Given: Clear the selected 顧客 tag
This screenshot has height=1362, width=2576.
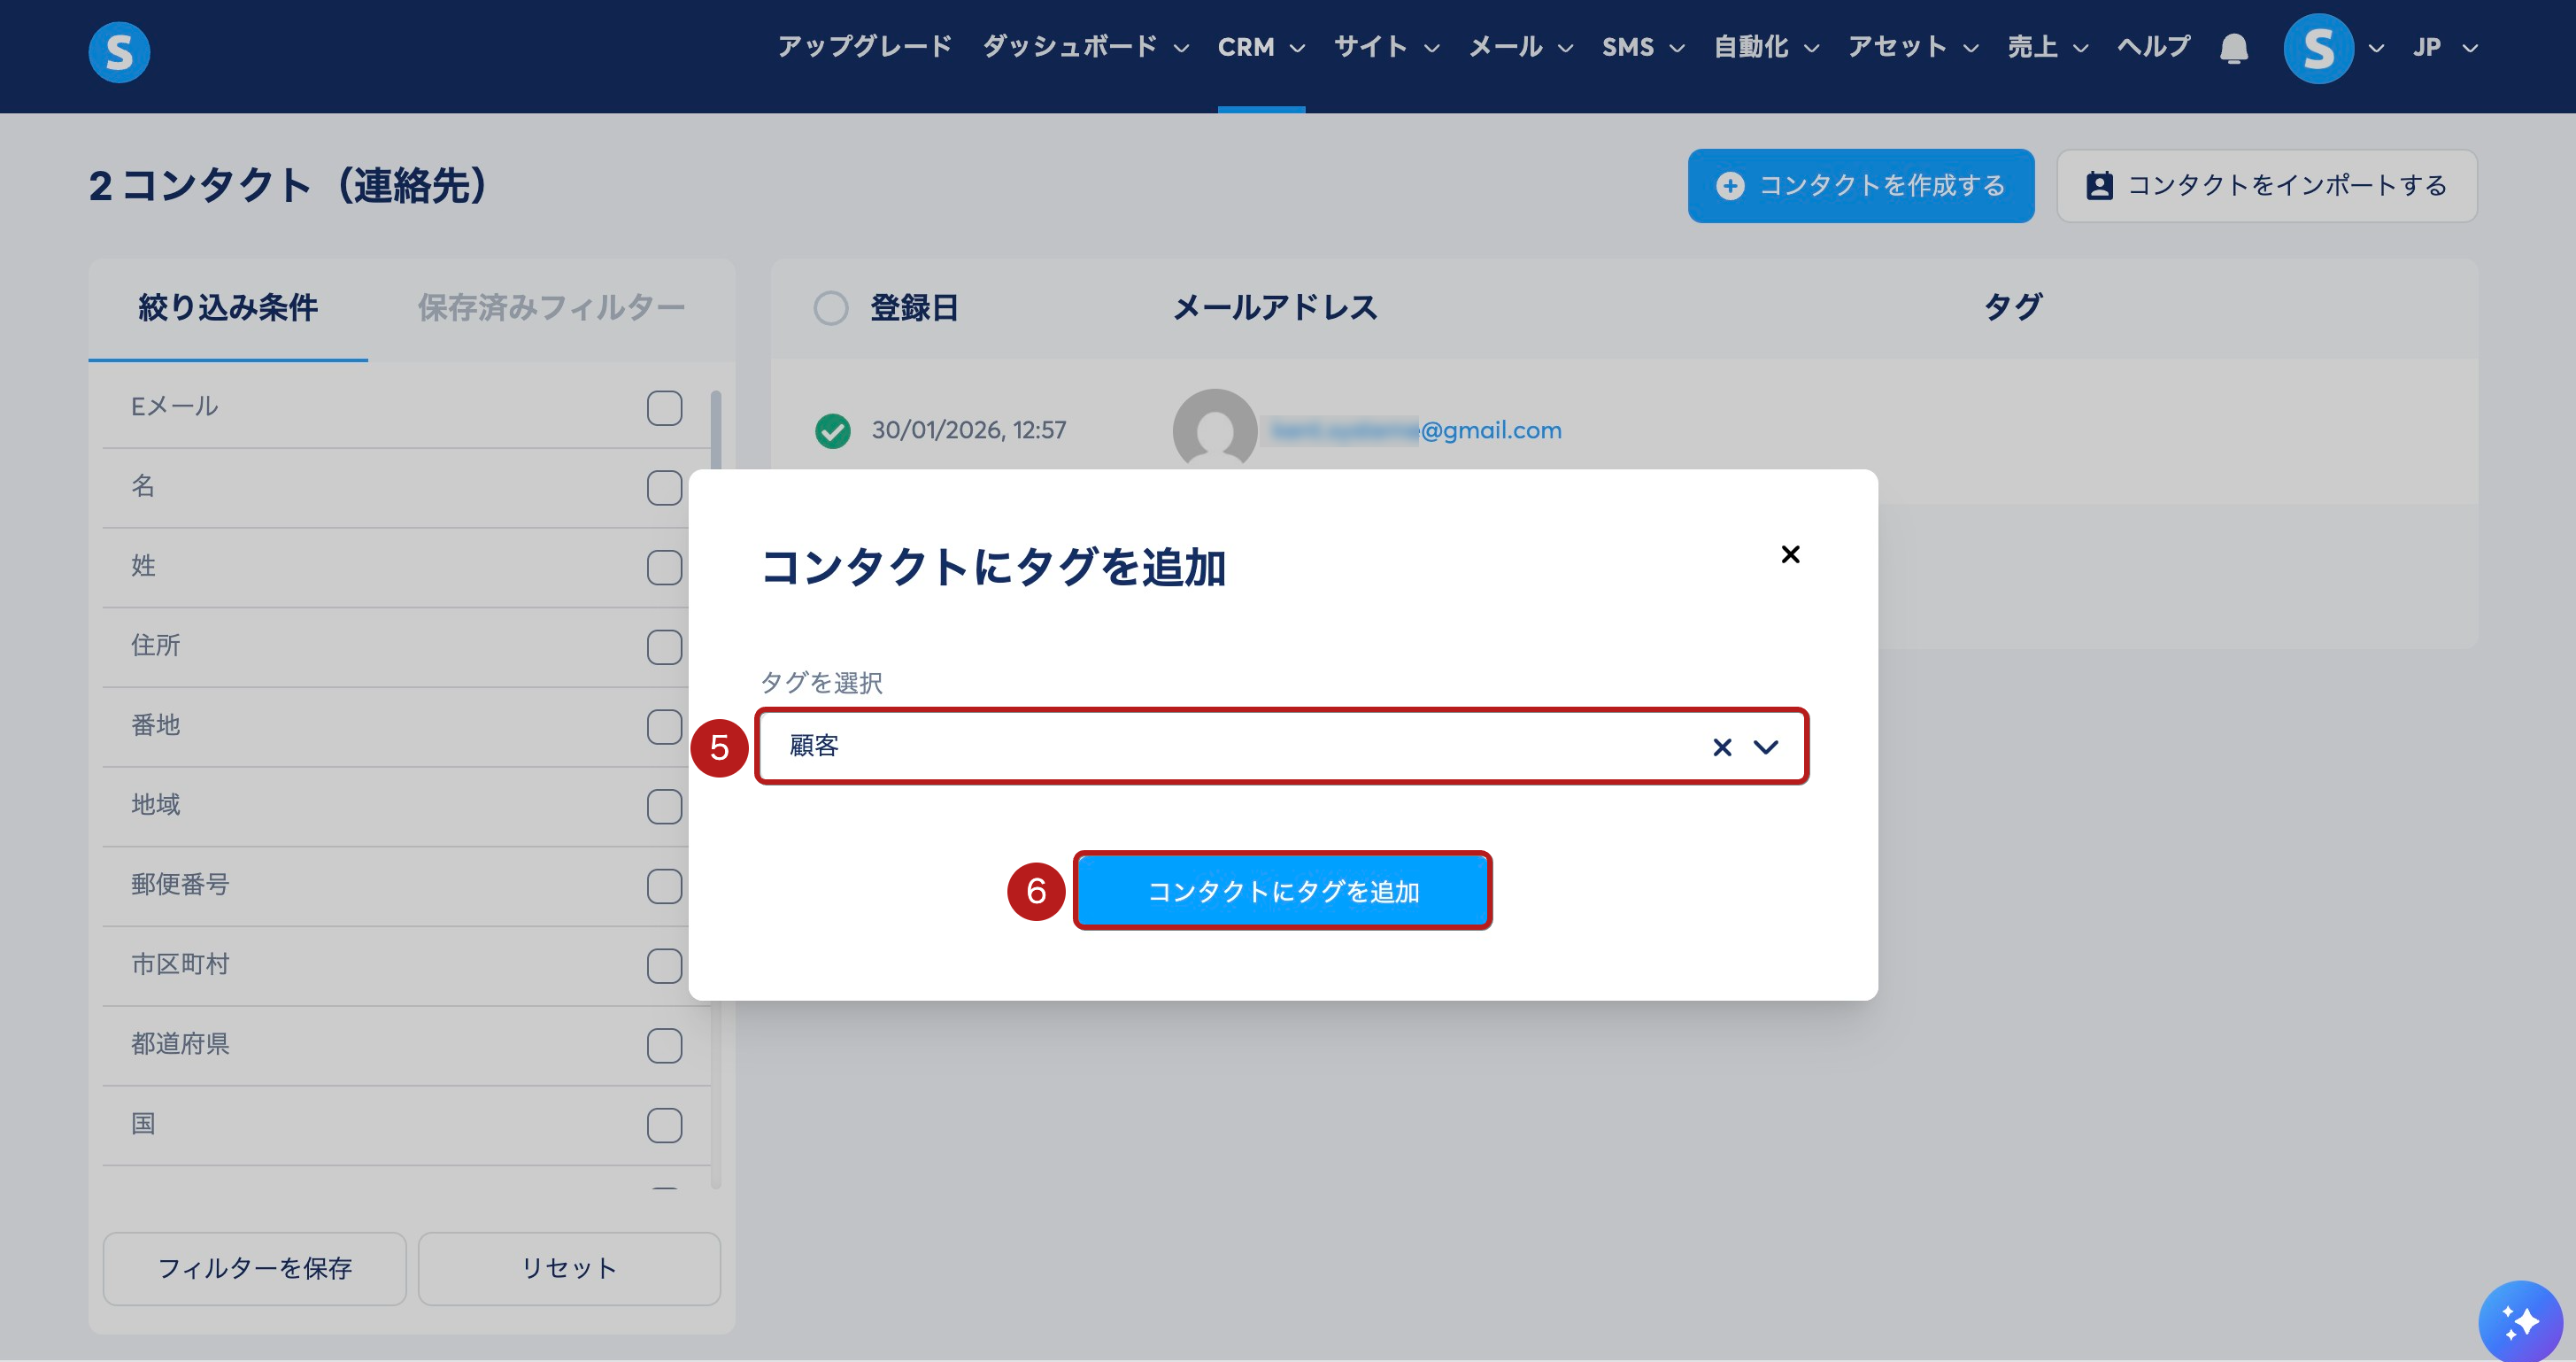Looking at the screenshot, I should [1721, 747].
